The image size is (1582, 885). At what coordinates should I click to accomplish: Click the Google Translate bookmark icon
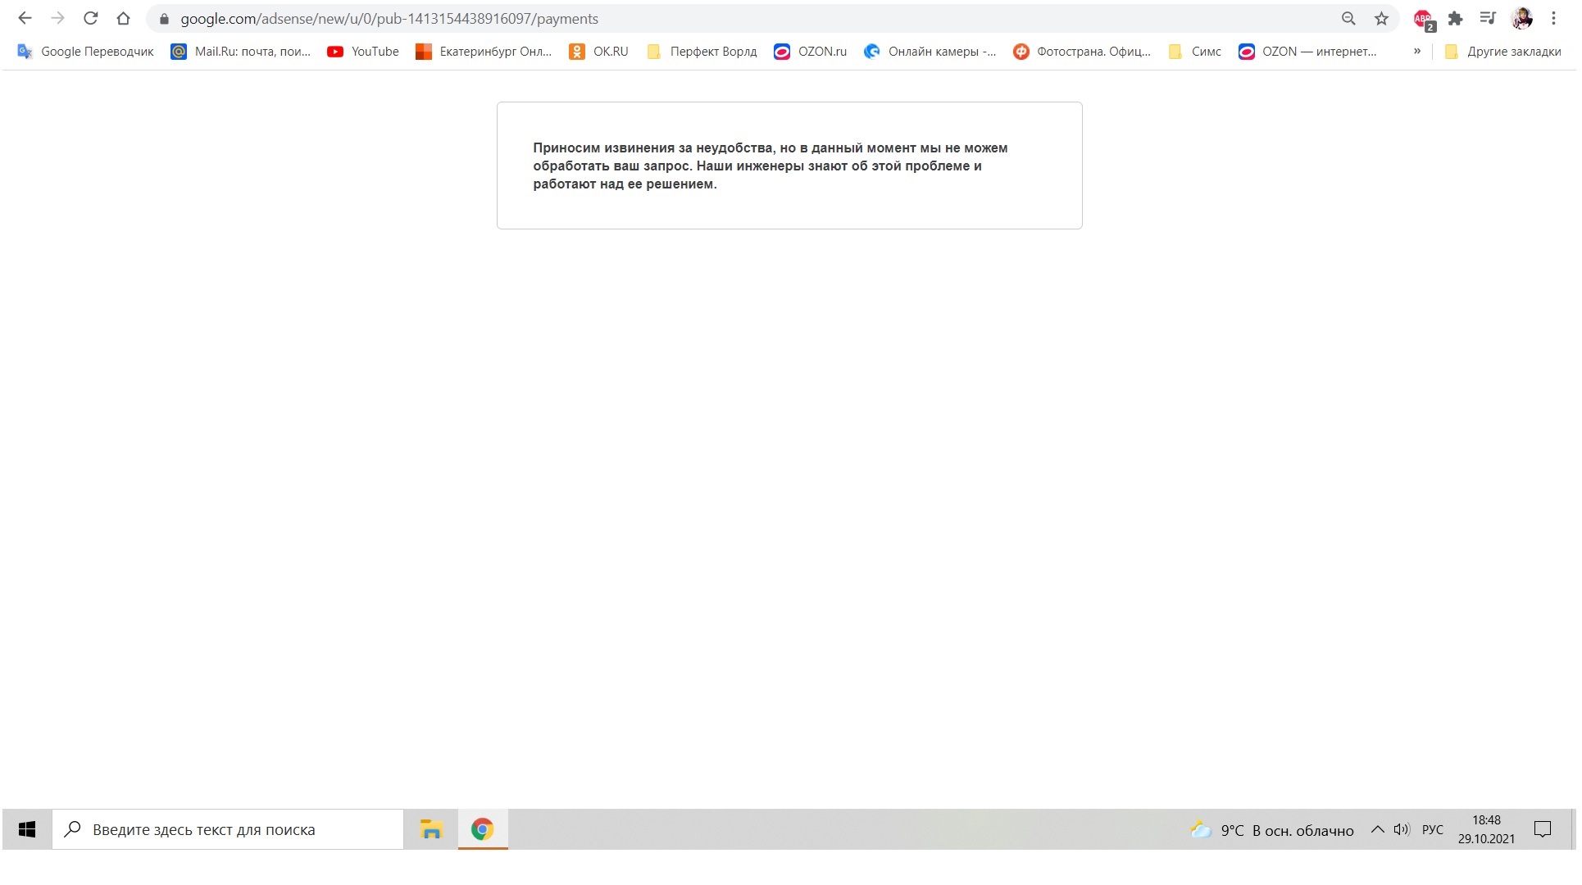[x=24, y=51]
